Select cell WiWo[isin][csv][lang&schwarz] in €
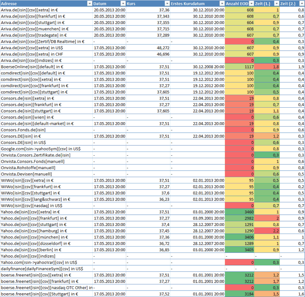 point(46,199)
